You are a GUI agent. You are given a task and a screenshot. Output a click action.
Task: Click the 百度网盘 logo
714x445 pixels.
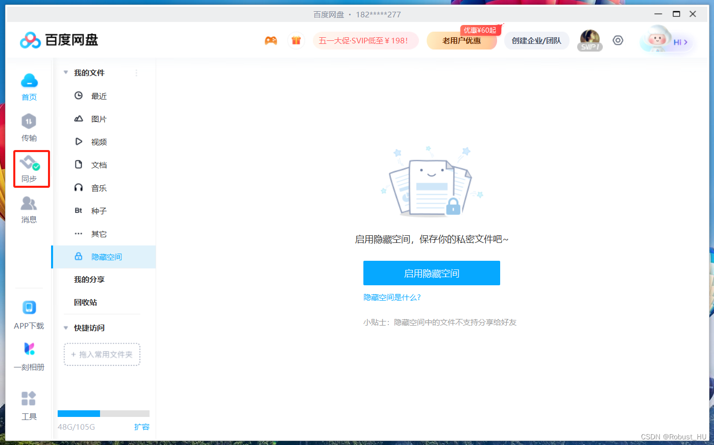pyautogui.click(x=59, y=40)
